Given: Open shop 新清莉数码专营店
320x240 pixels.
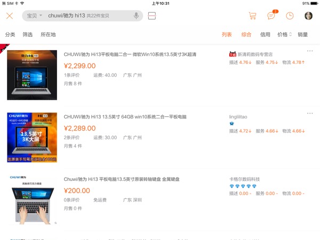Looking at the screenshot, I should tap(255, 54).
